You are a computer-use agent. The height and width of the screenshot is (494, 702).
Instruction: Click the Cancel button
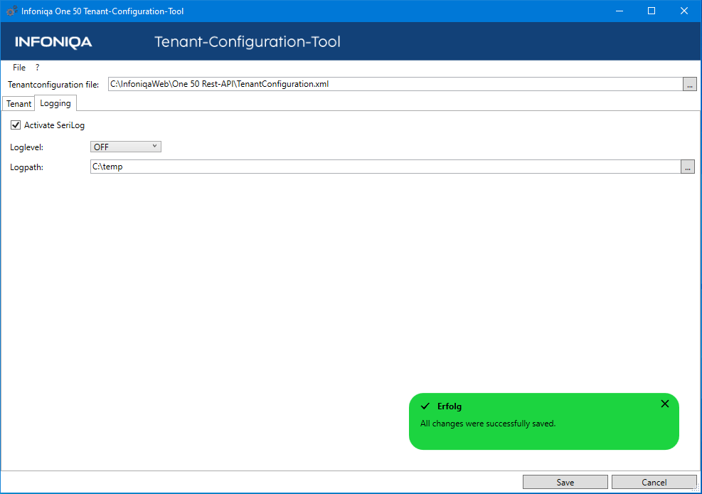[x=654, y=482]
